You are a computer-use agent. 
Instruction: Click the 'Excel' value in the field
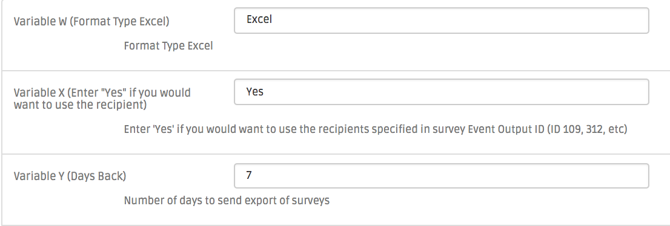259,19
